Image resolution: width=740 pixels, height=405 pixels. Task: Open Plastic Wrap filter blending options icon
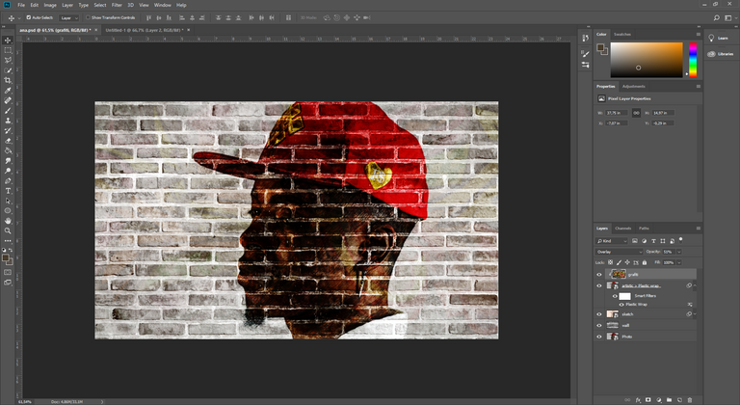click(x=690, y=305)
